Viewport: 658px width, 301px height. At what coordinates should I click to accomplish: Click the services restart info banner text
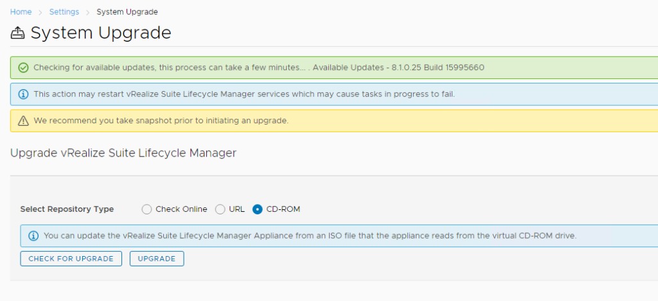pos(244,94)
